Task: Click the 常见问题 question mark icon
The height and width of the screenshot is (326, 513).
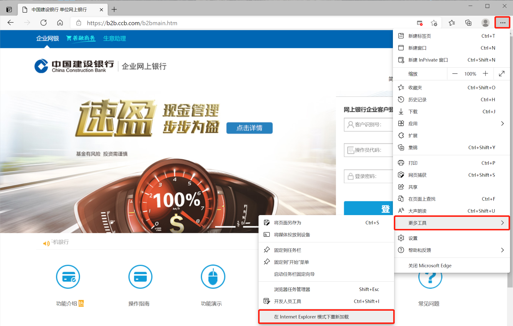Action: click(x=430, y=278)
